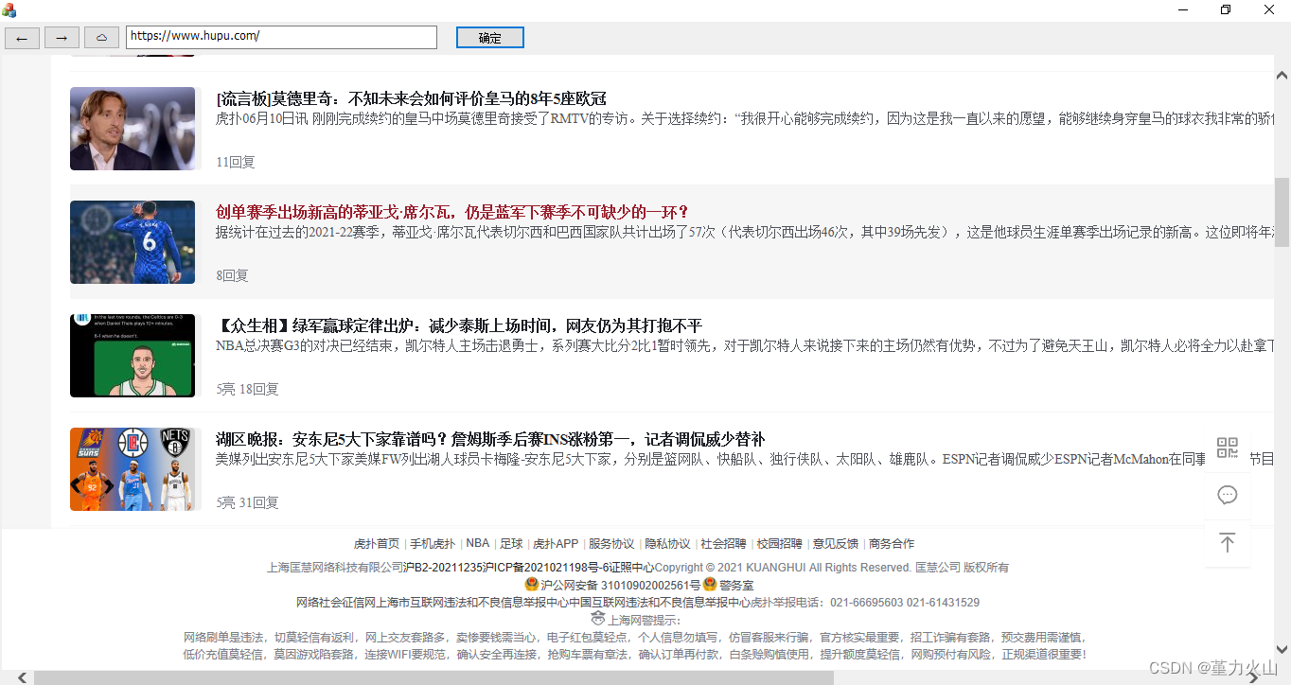Open the chat feedback bubble icon

click(x=1228, y=495)
